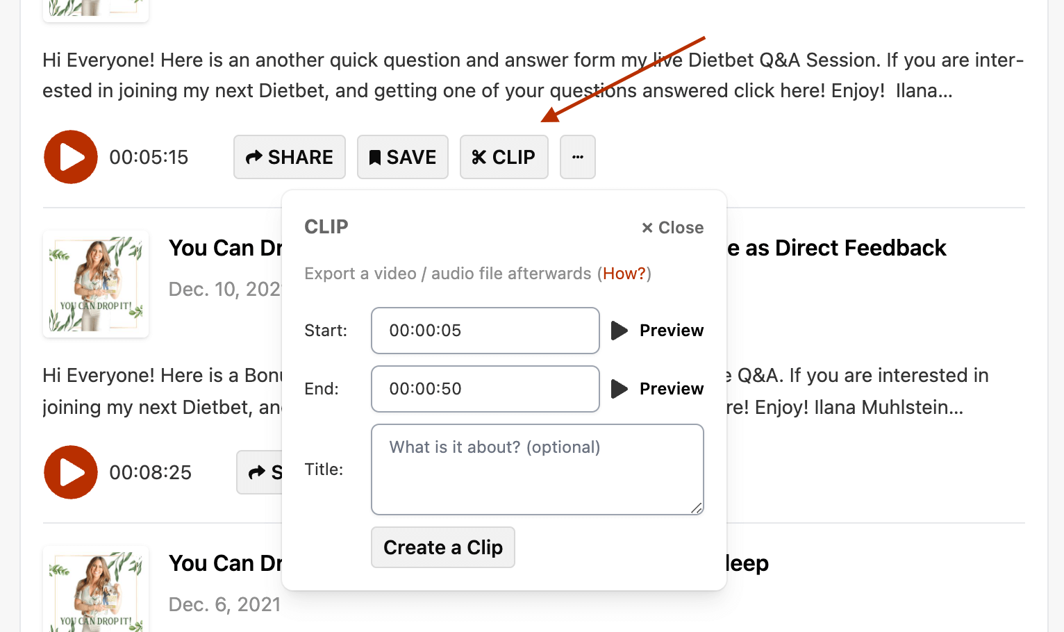
Task: Open the Direct Feedback episode title
Action: [836, 248]
